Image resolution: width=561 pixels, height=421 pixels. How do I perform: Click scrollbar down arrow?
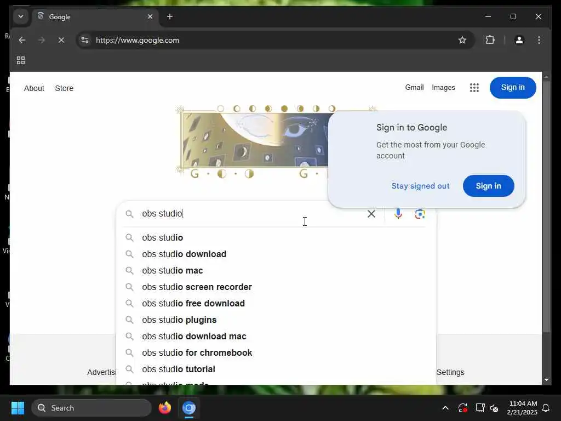click(546, 379)
